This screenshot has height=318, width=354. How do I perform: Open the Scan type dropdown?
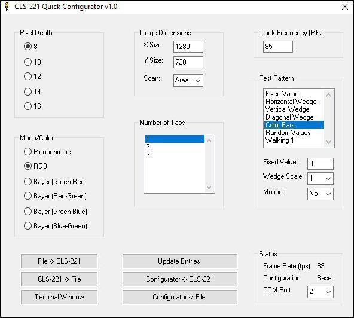coord(188,80)
